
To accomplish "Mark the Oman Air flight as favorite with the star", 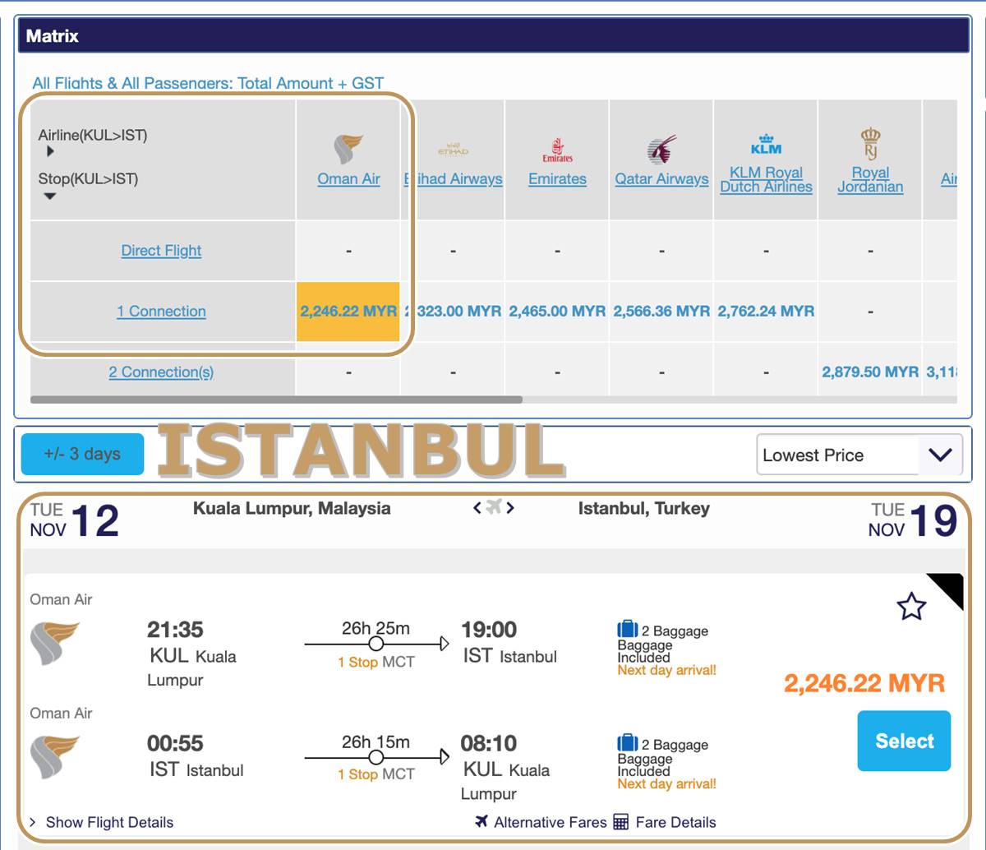I will pyautogui.click(x=911, y=607).
